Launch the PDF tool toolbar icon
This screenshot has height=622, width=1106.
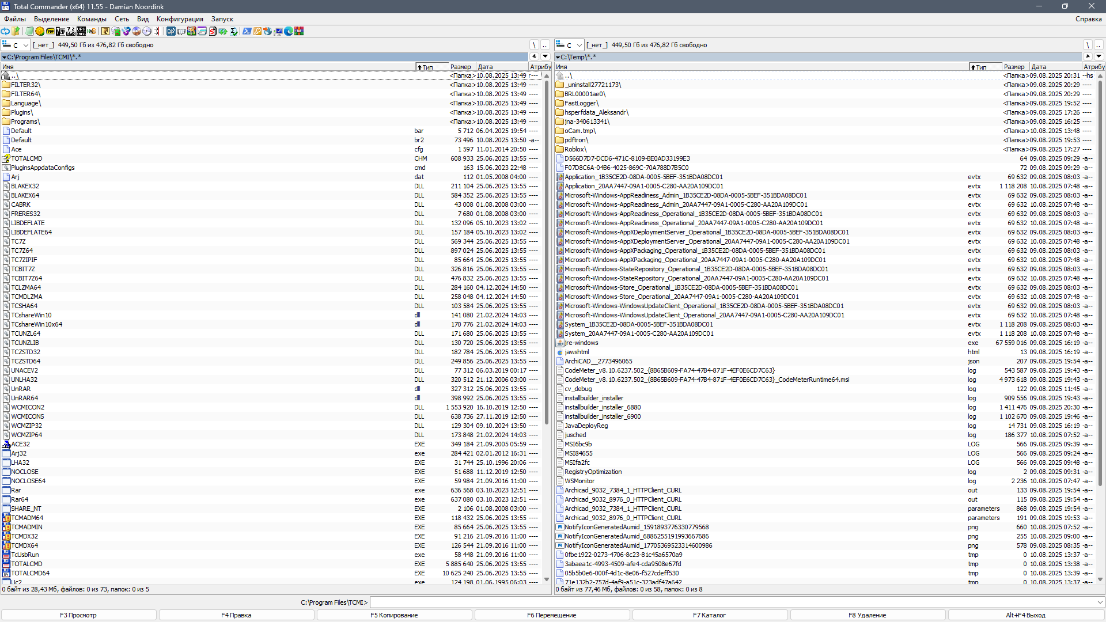[x=50, y=31]
